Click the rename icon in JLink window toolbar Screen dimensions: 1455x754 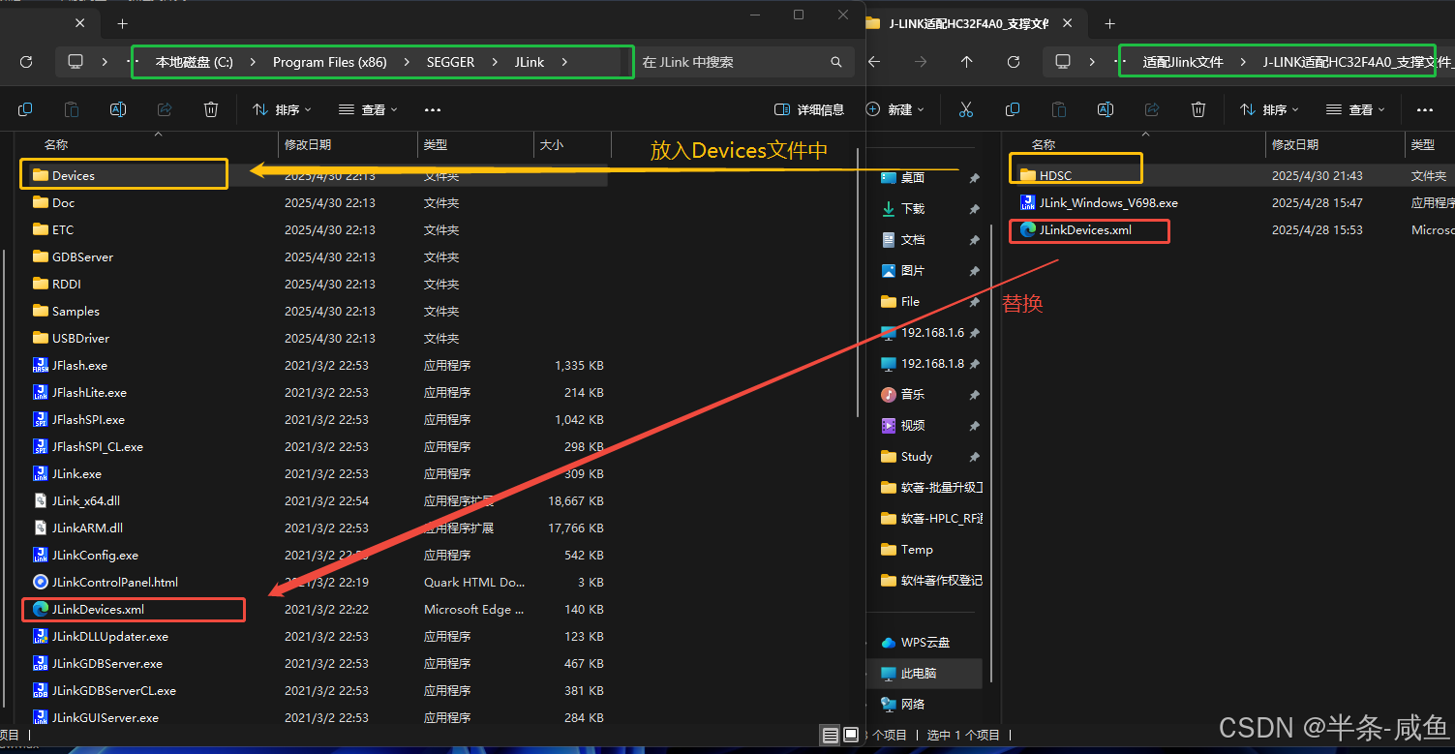pyautogui.click(x=118, y=109)
